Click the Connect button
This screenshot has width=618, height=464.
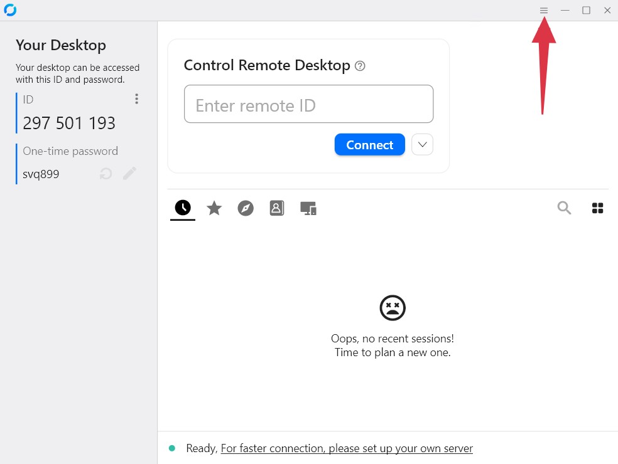pos(369,144)
